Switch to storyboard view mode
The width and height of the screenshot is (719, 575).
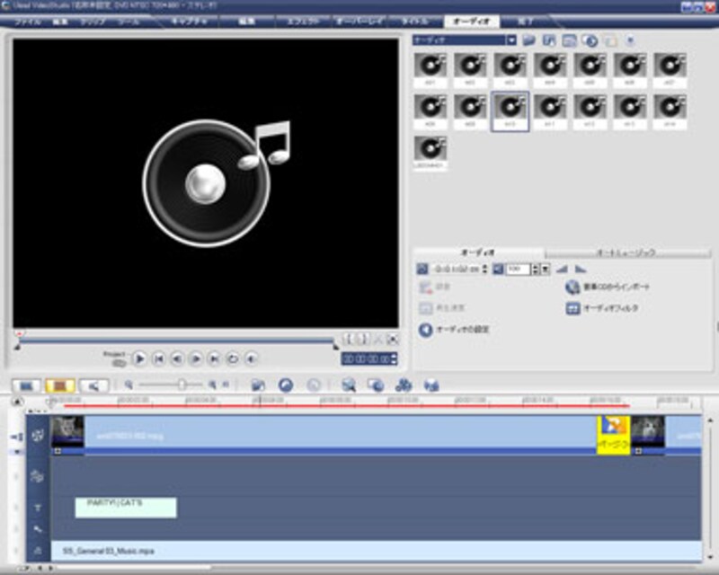pyautogui.click(x=26, y=385)
